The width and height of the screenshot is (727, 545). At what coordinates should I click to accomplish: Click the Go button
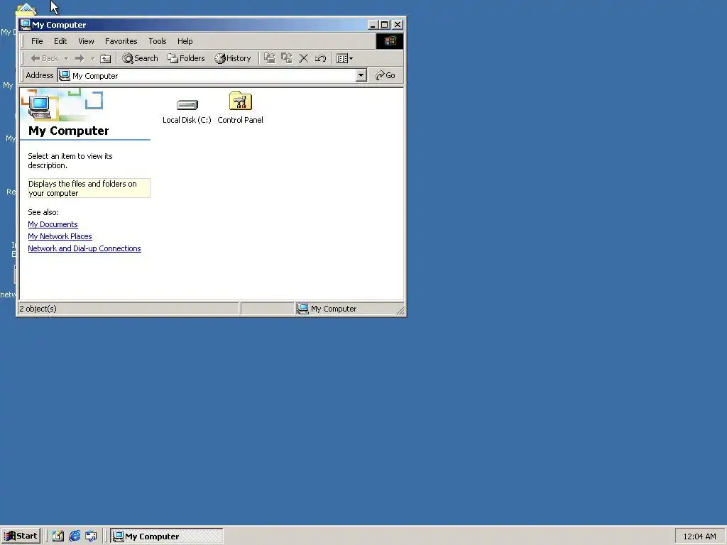click(x=386, y=75)
